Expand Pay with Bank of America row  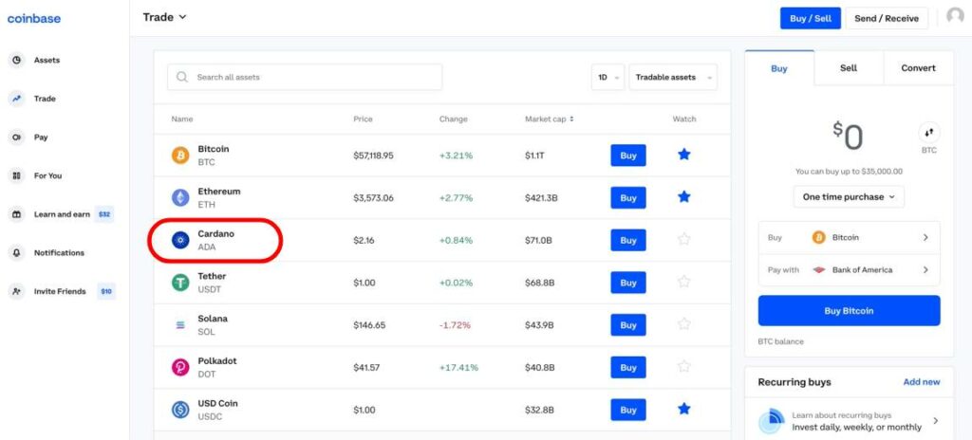click(849, 270)
